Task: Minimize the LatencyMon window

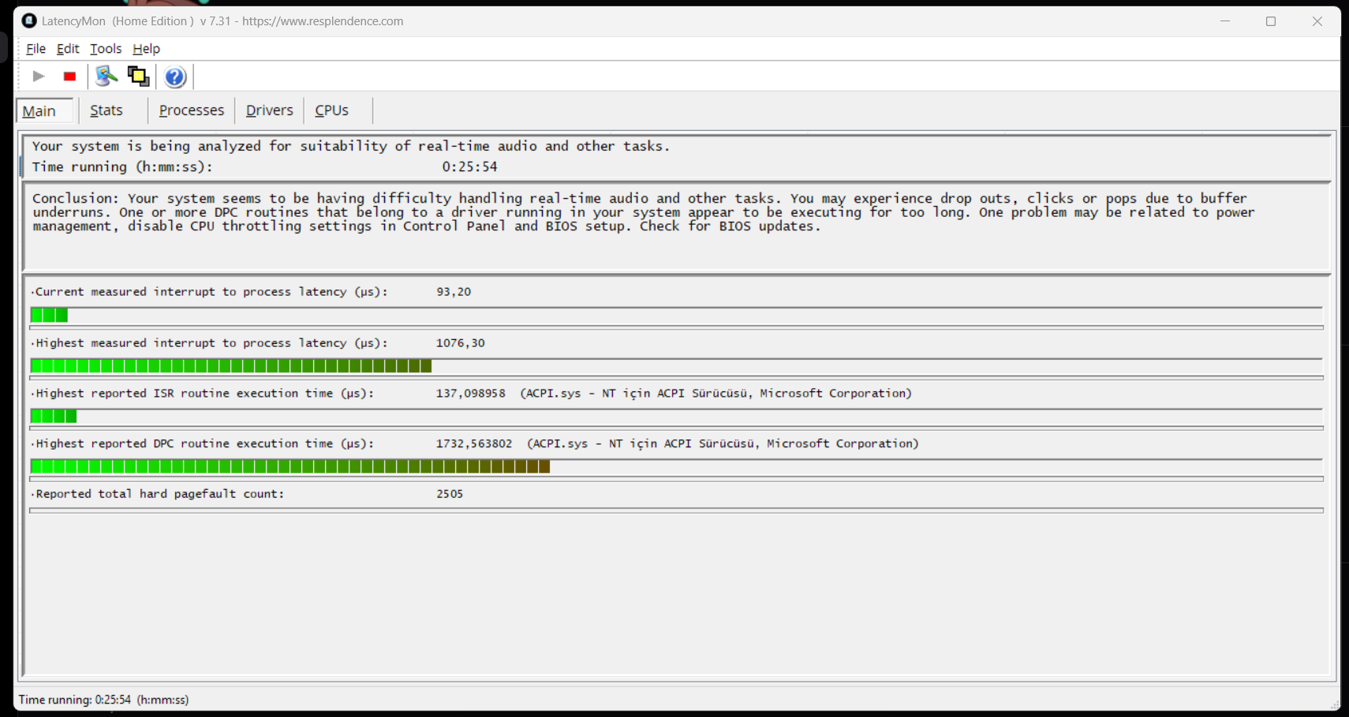Action: pyautogui.click(x=1225, y=21)
